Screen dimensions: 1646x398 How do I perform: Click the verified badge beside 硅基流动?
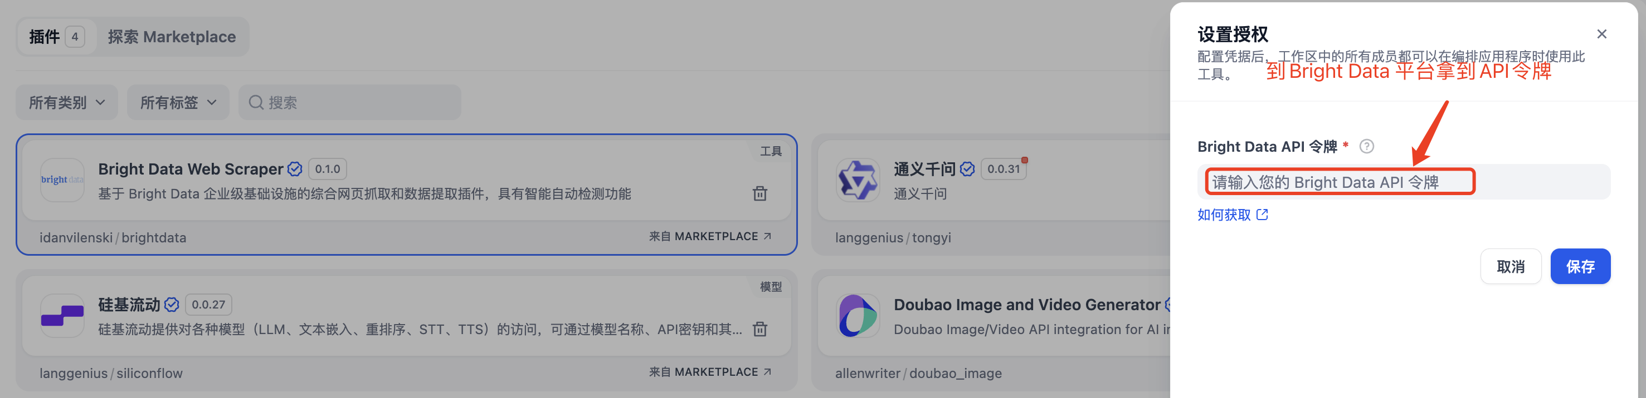coord(171,305)
